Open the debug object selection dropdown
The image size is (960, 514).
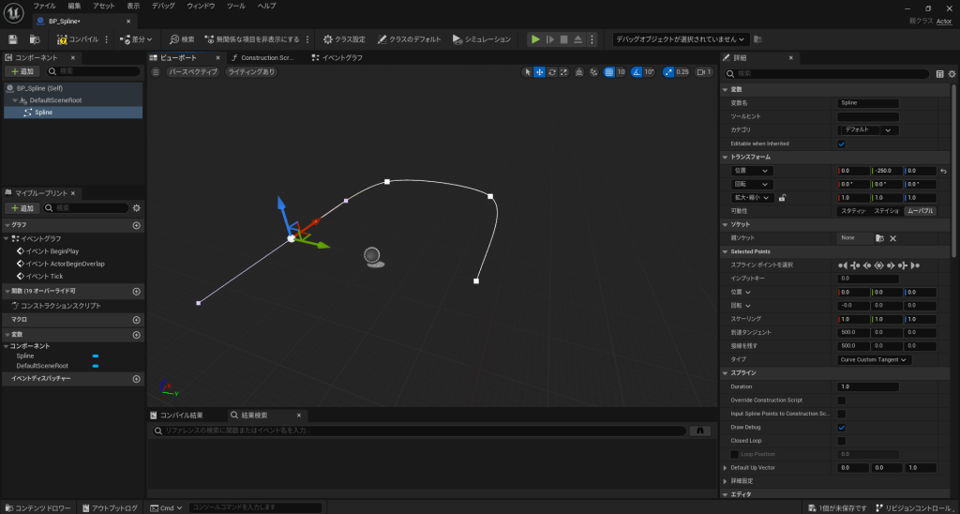click(681, 39)
